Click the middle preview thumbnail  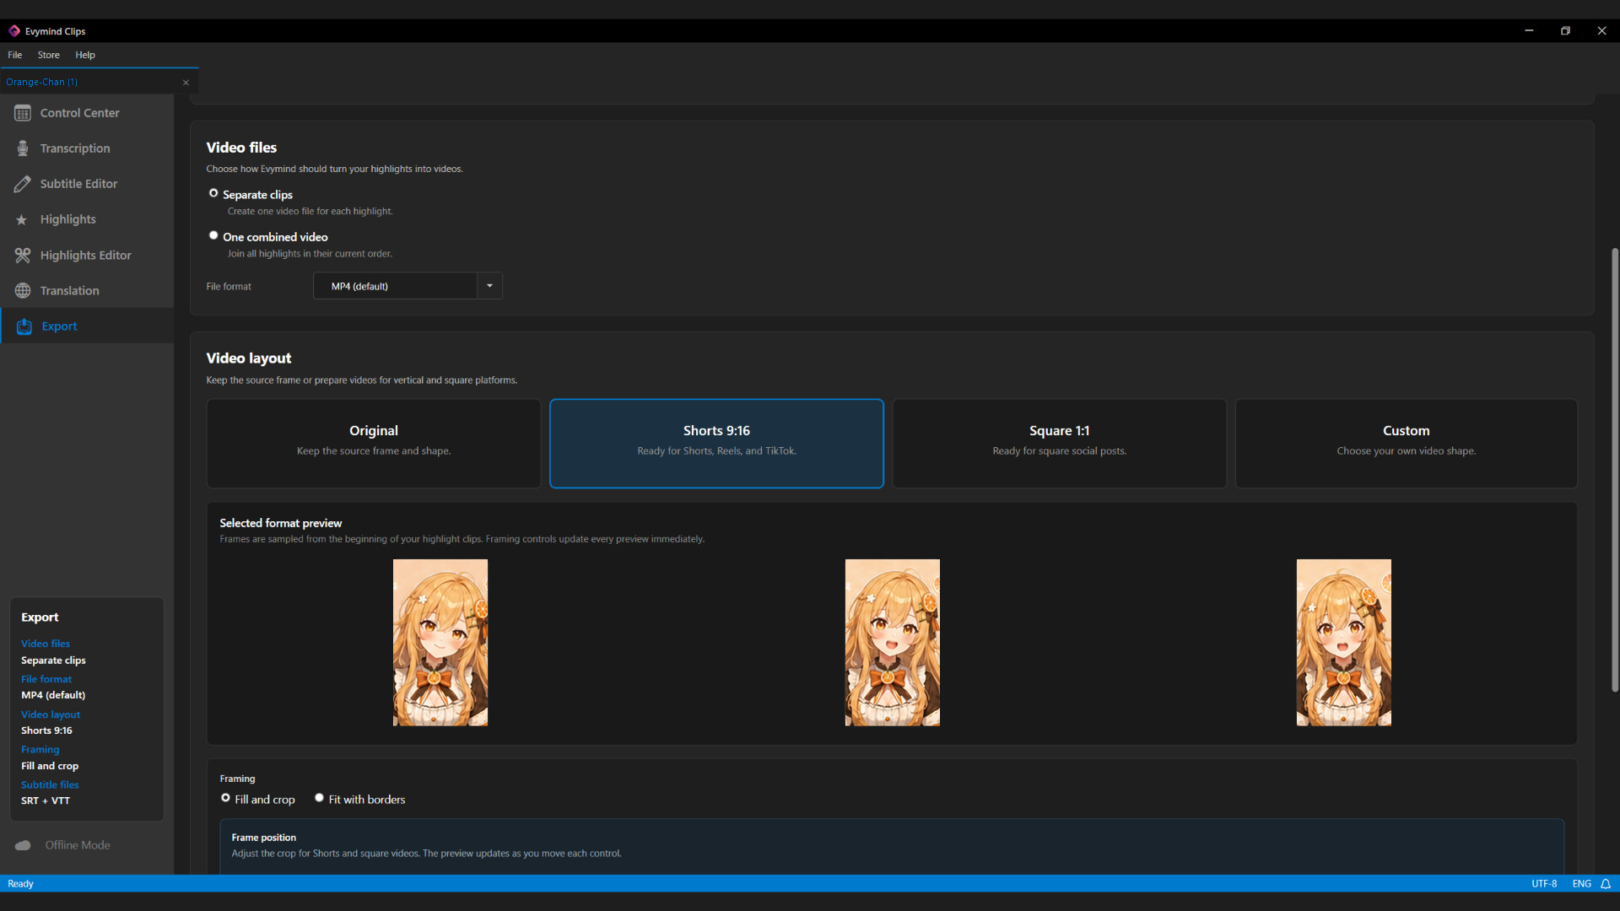tap(893, 643)
